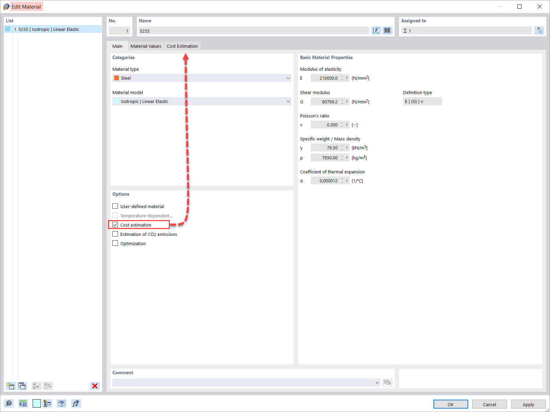Screen dimensions: 550x412
Task: Open the Material type dropdown showing Steel
Action: tap(288, 78)
